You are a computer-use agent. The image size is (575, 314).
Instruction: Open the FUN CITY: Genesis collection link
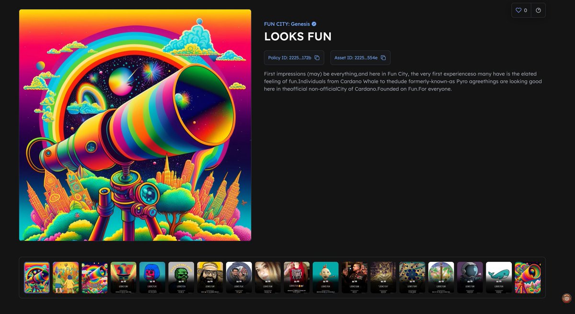pyautogui.click(x=286, y=23)
